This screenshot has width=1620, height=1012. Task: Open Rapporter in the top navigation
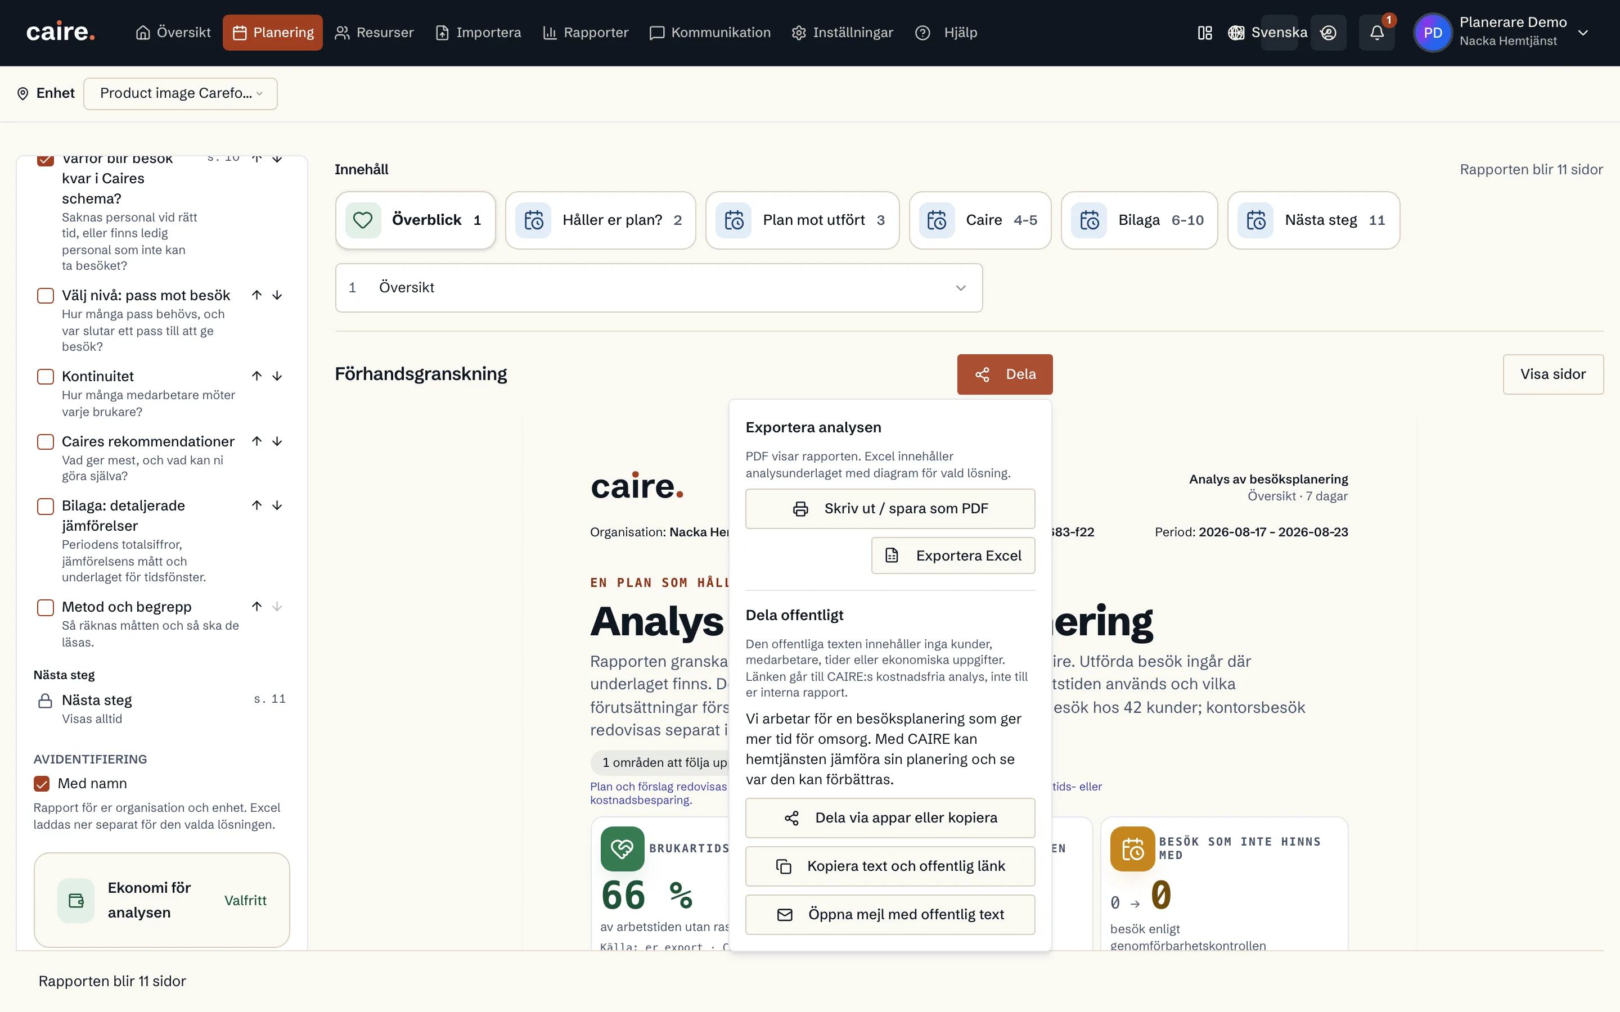[586, 33]
